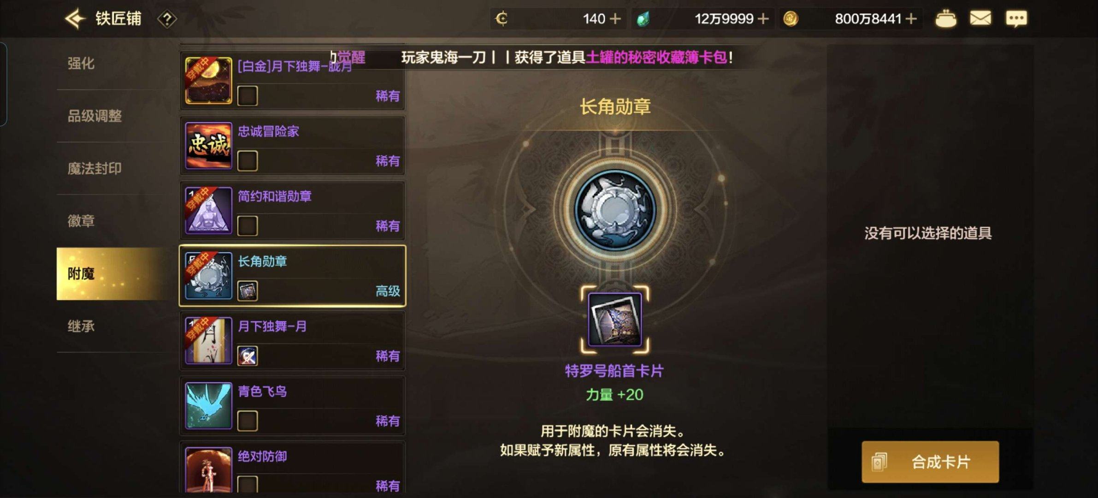Click the 长角勋章 medal emblem in center

pos(615,210)
